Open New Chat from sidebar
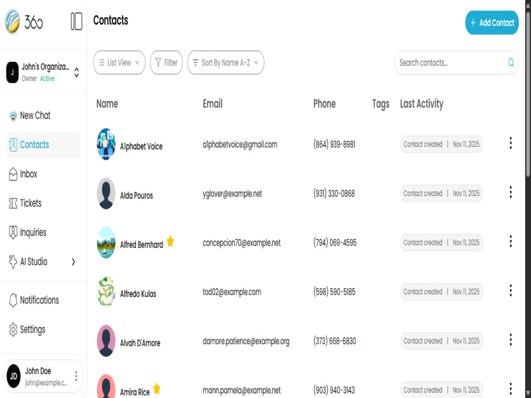Image resolution: width=531 pixels, height=398 pixels. (44, 116)
